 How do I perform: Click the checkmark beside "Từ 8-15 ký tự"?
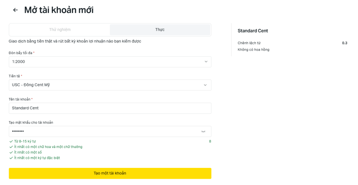coord(11,141)
